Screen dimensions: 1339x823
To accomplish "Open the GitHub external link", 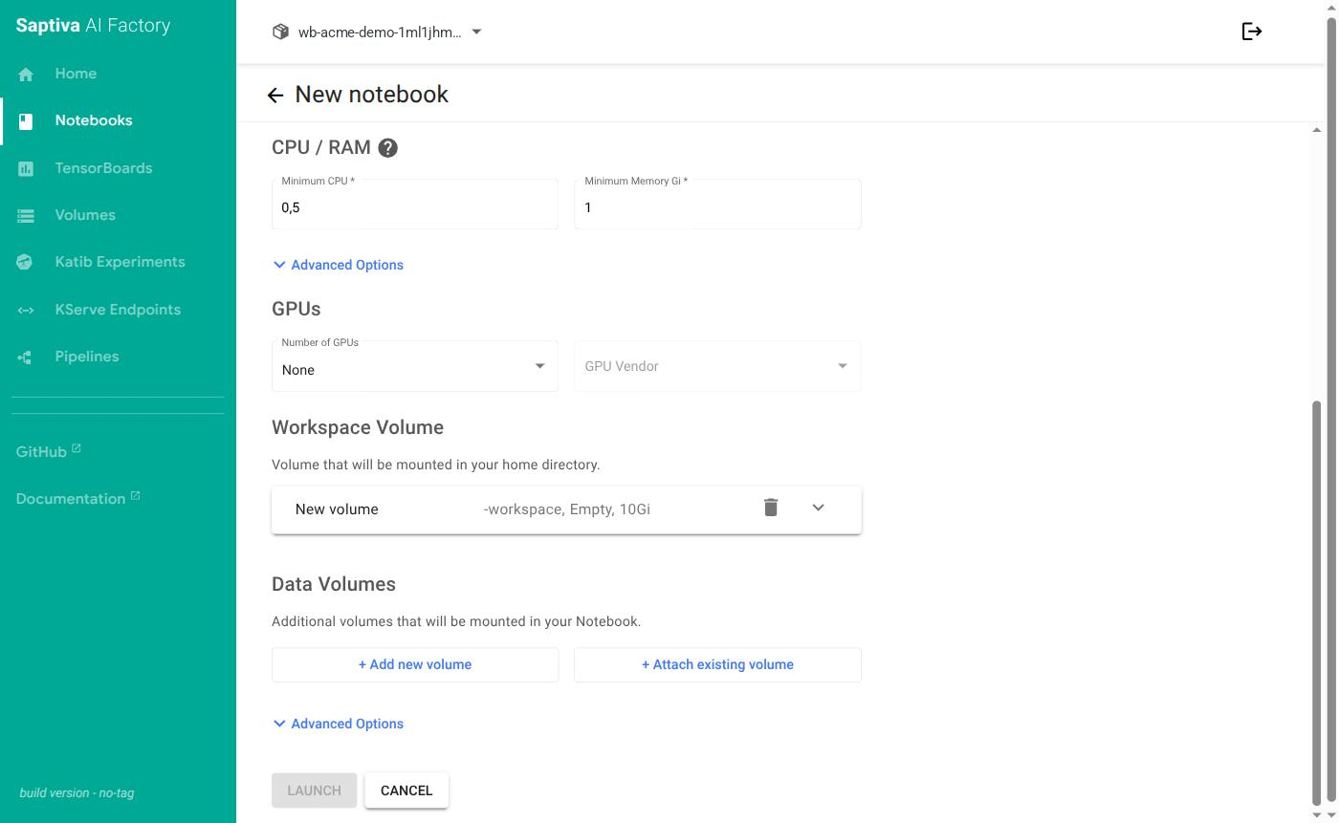I will click(48, 451).
